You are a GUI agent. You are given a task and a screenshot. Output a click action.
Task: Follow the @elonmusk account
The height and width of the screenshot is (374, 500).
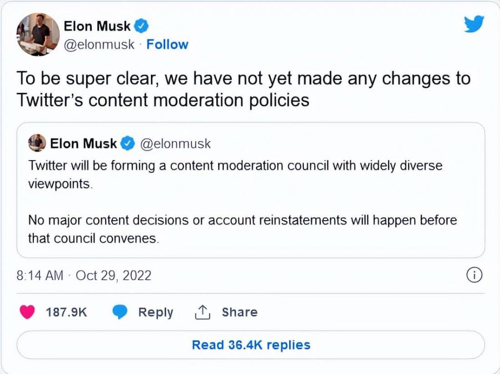(167, 44)
